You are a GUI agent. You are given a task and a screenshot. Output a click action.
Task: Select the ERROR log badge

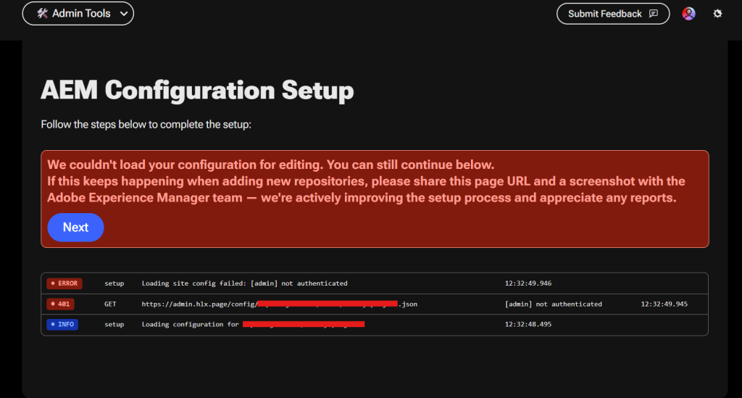(64, 283)
